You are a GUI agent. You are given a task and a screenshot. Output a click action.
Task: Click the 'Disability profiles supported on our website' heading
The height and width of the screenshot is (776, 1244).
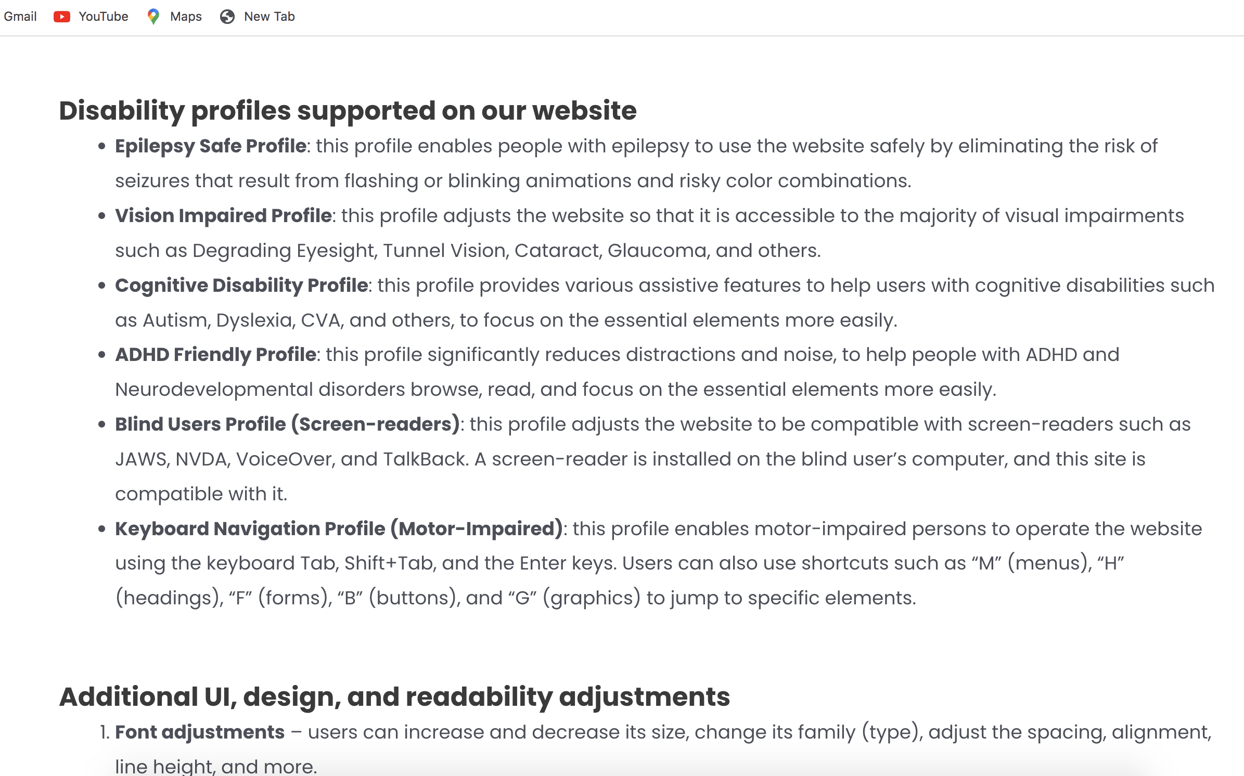click(348, 111)
